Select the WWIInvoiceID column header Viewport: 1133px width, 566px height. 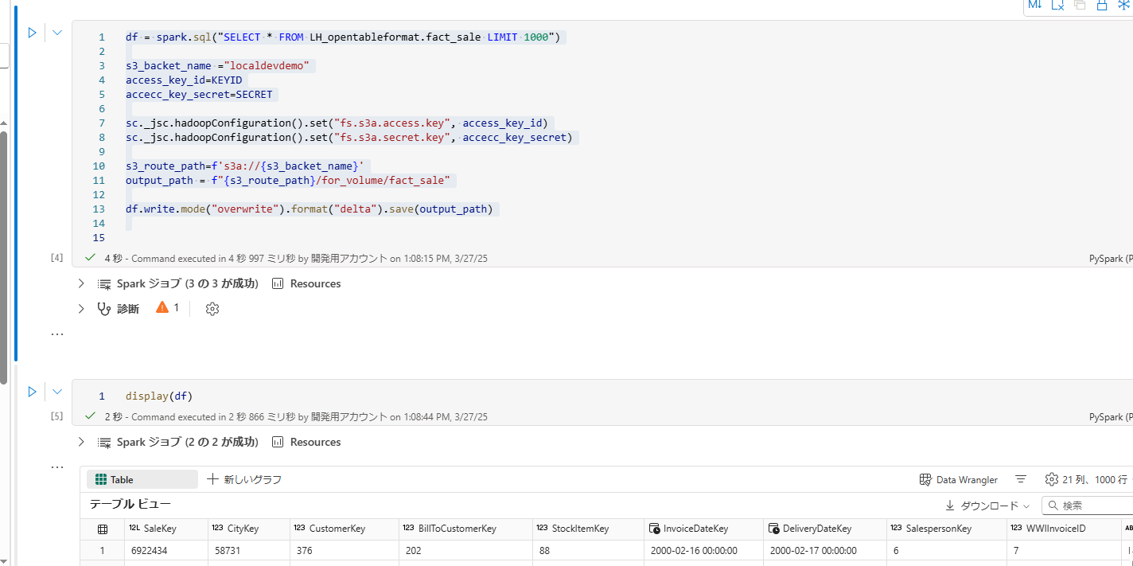1064,529
